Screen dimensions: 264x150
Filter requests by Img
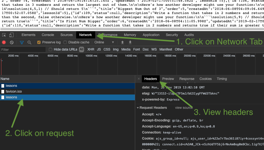[116, 49]
